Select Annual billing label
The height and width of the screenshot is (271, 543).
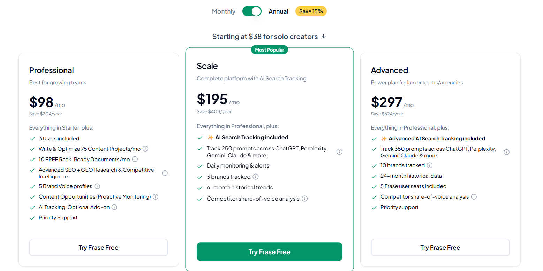278,11
